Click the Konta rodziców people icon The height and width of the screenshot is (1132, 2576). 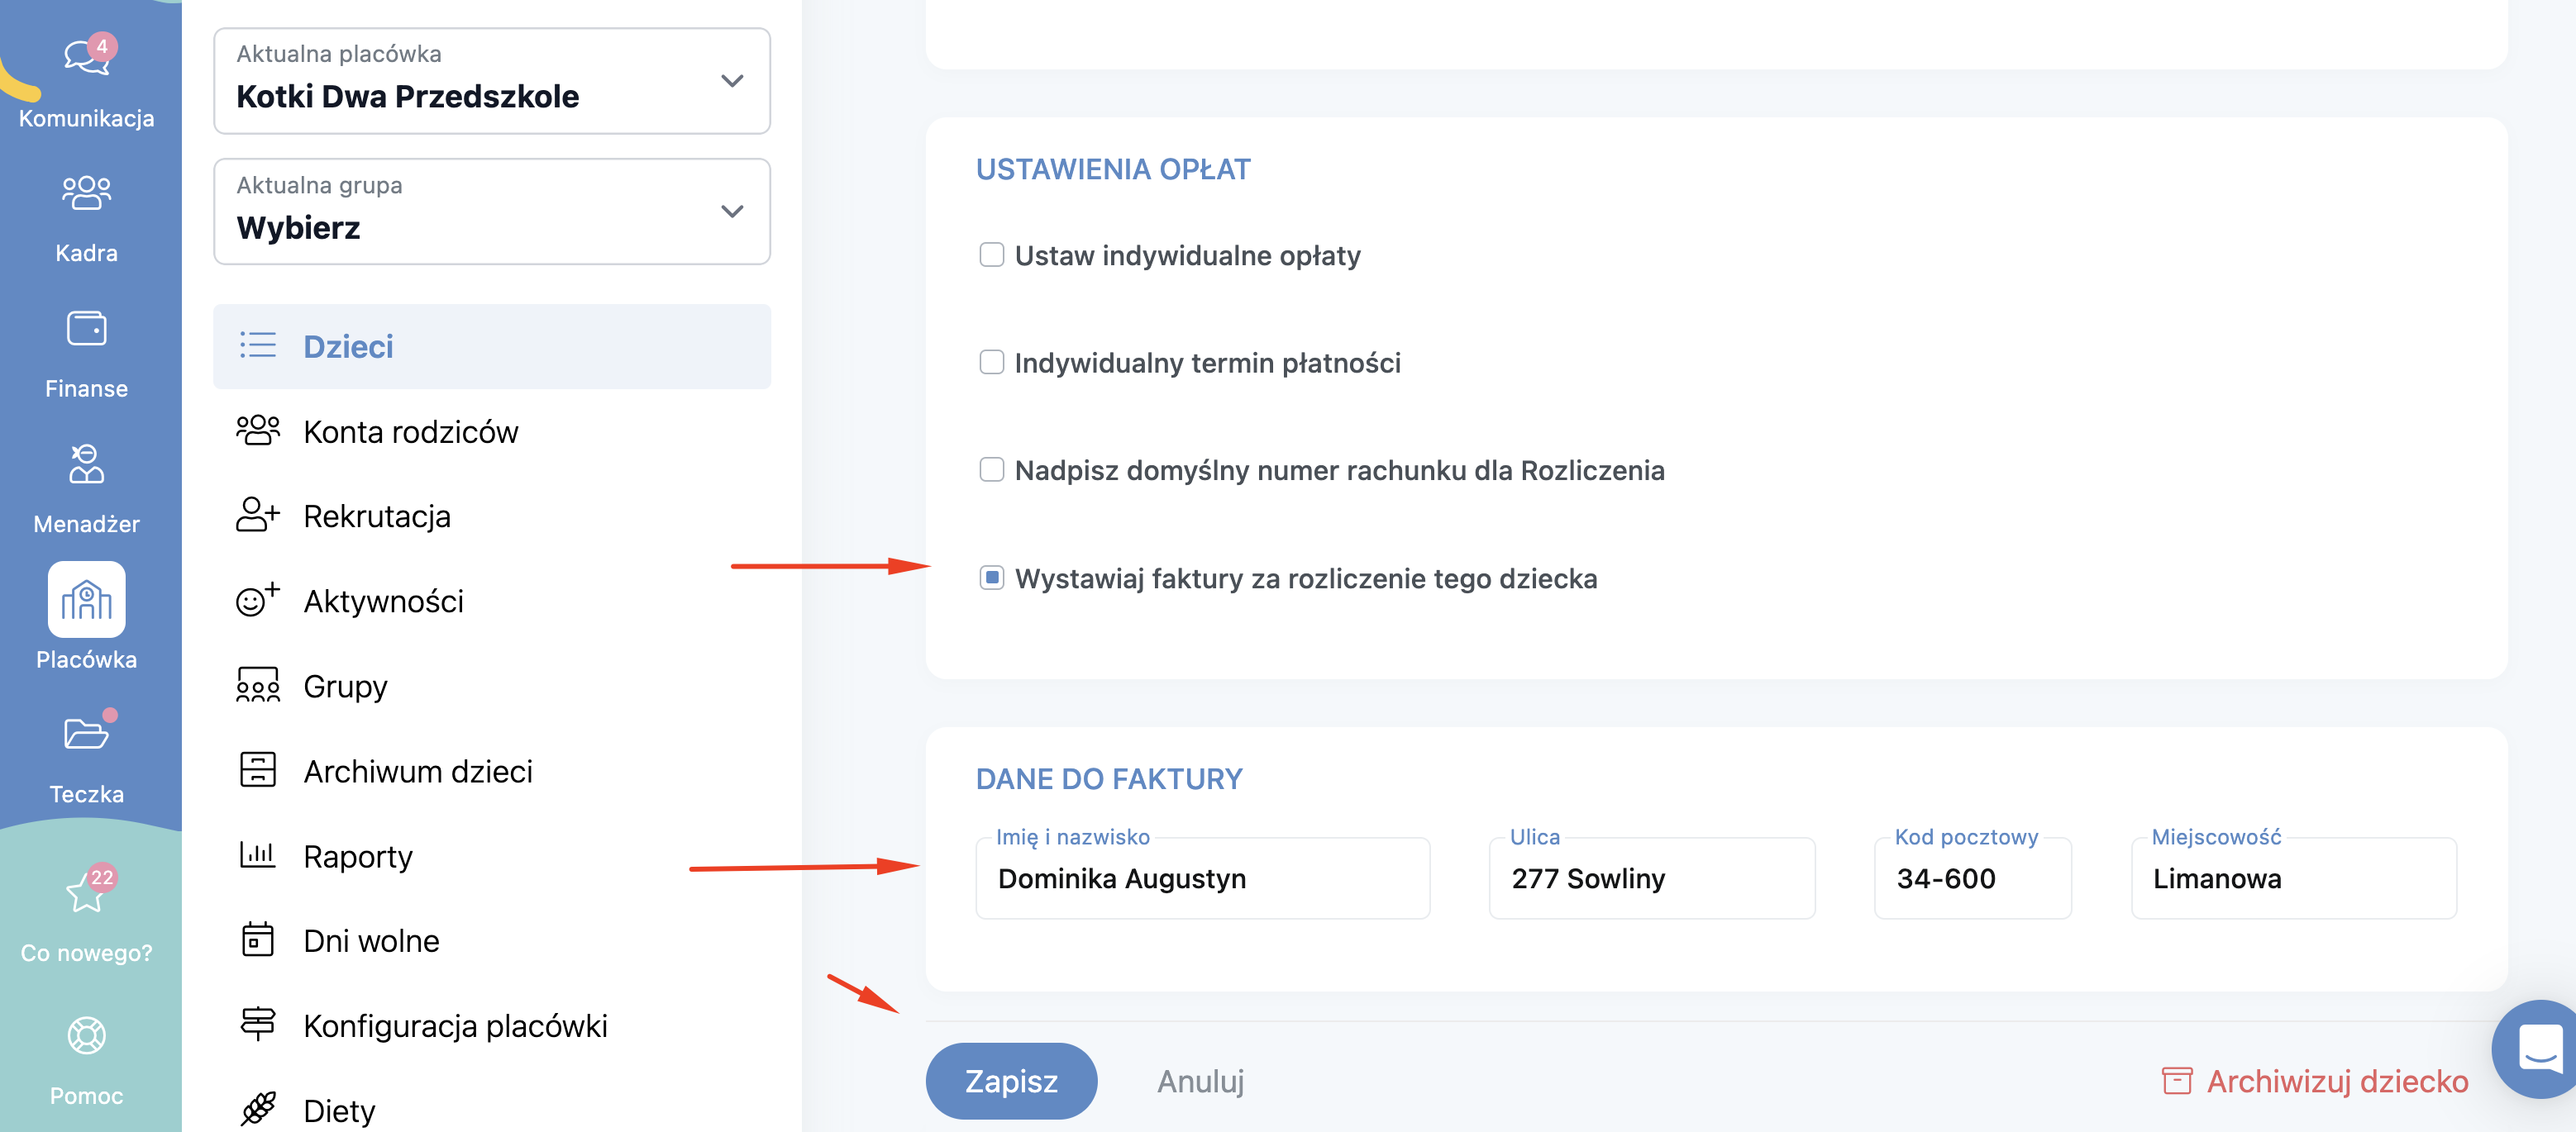click(258, 430)
